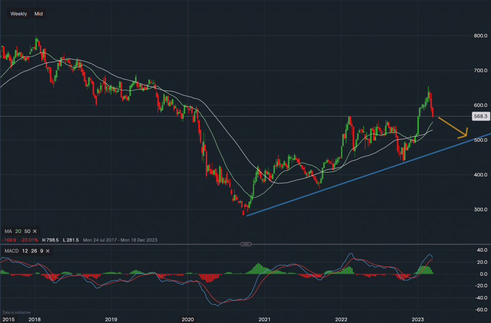Select the MA period 50 value

coord(27,231)
